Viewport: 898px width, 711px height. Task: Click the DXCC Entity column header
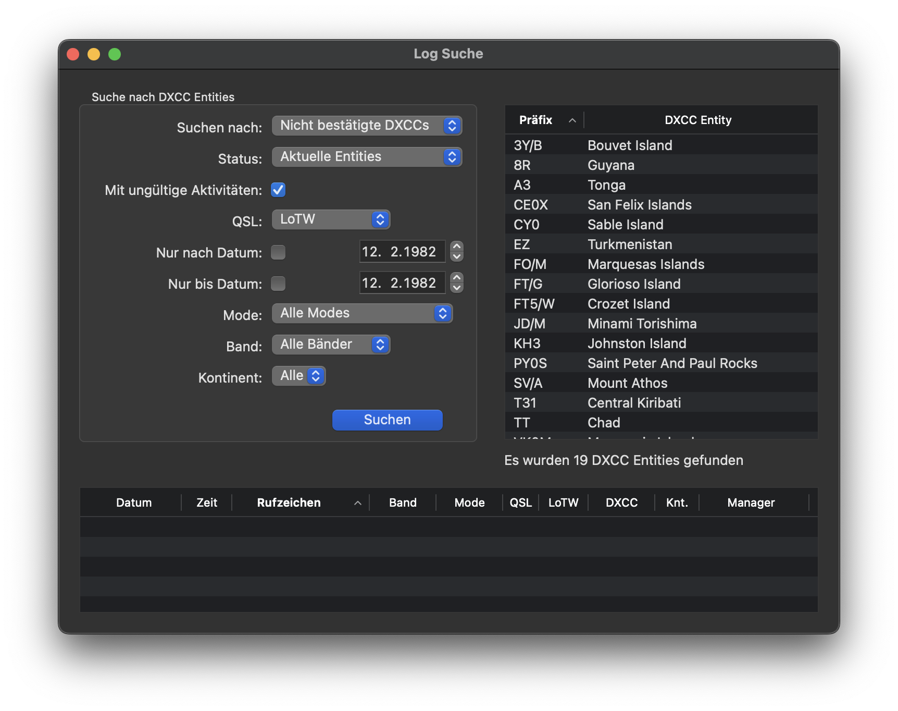698,120
